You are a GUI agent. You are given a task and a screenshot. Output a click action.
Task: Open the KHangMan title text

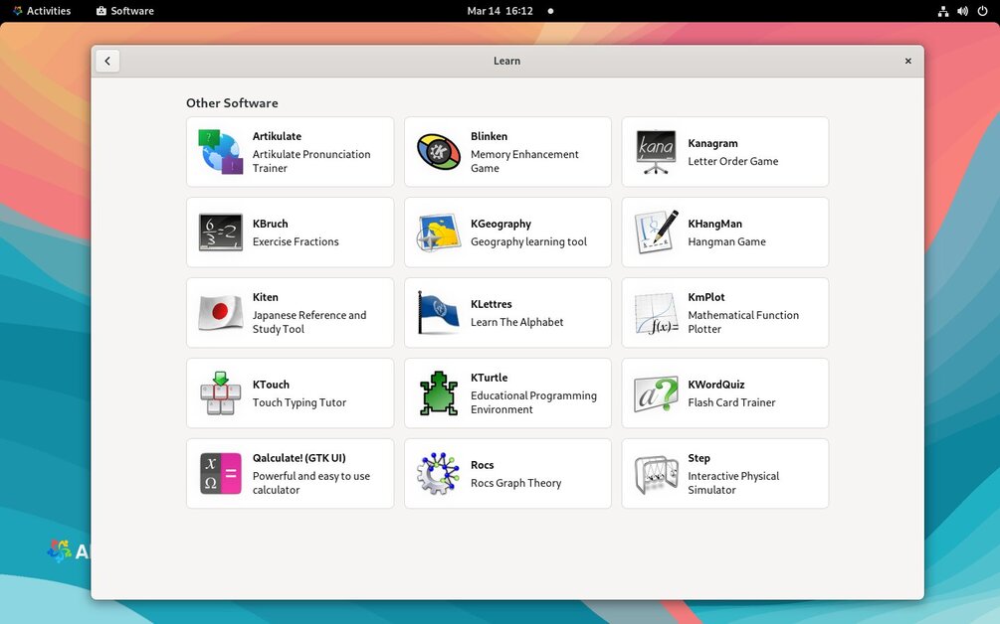point(714,225)
